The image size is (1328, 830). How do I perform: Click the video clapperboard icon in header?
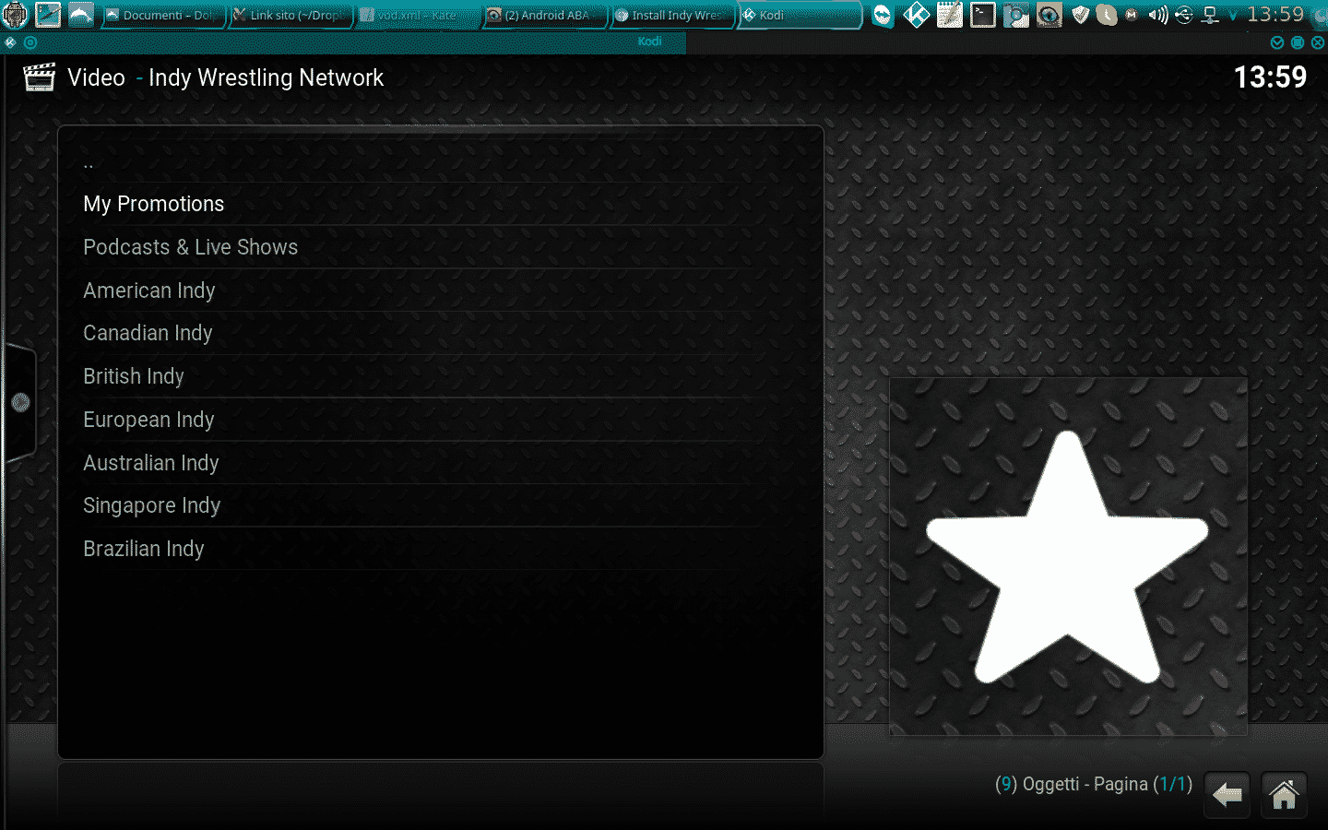39,77
